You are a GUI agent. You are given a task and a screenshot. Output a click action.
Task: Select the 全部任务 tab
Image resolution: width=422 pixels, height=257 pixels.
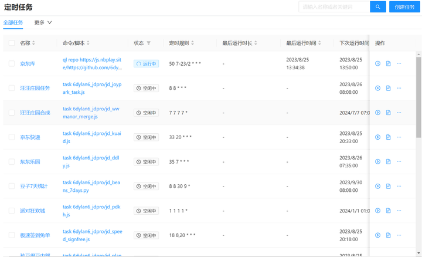pyautogui.click(x=13, y=22)
